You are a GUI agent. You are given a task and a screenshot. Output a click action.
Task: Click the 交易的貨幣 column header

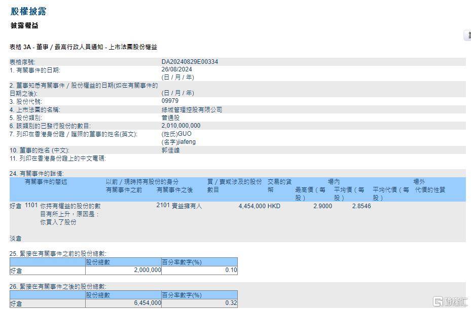tap(279, 186)
